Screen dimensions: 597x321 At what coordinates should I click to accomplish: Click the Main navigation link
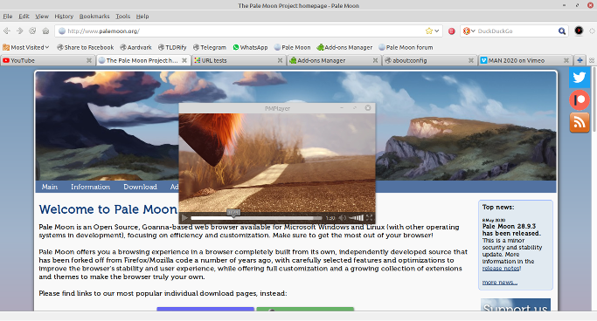50,187
